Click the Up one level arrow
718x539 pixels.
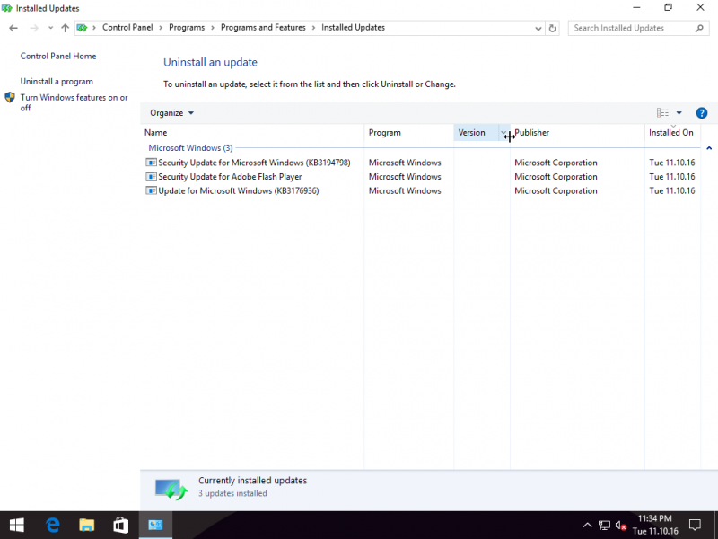(65, 28)
